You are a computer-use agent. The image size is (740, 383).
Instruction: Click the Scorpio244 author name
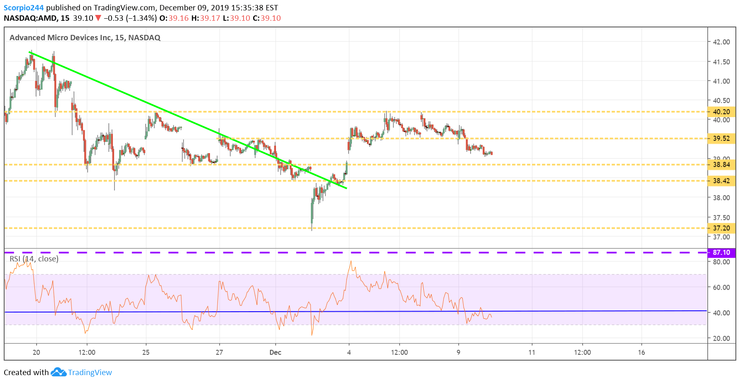click(x=24, y=7)
